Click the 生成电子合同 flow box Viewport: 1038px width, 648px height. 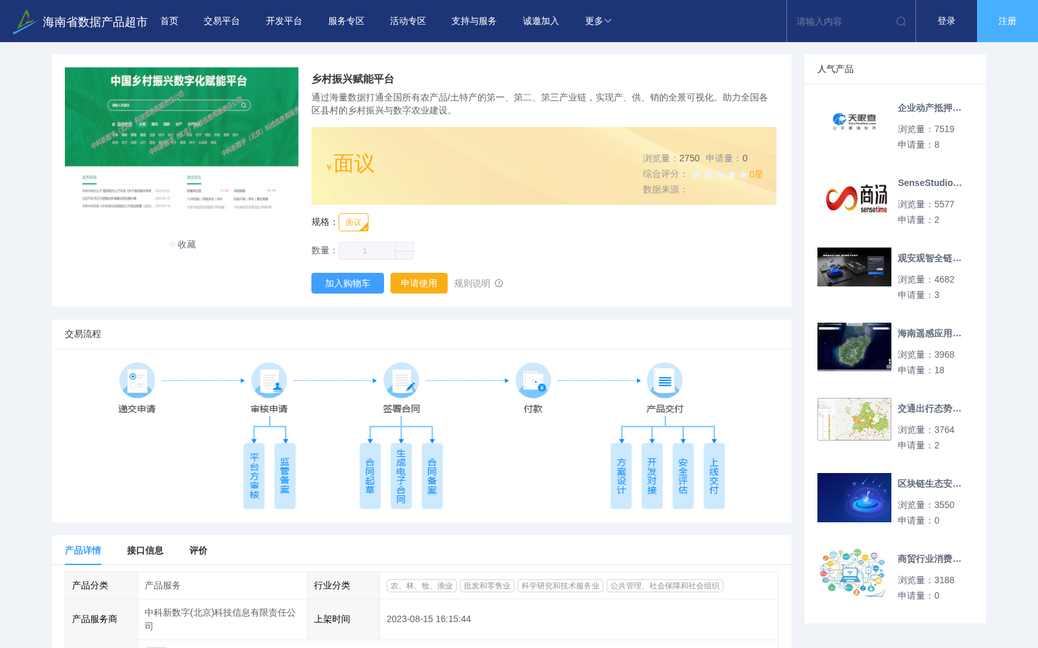[x=401, y=476]
